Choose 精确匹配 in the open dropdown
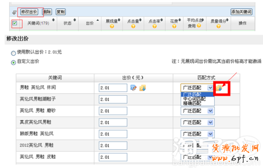 pyautogui.click(x=192, y=103)
